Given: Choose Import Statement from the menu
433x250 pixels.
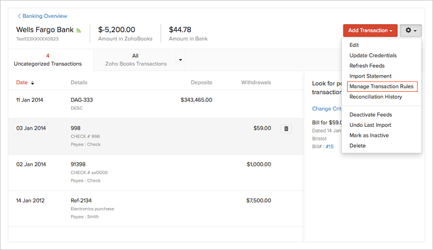Looking at the screenshot, I should click(x=370, y=76).
